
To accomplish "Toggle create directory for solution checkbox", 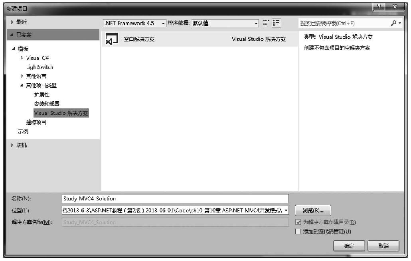I will point(298,222).
